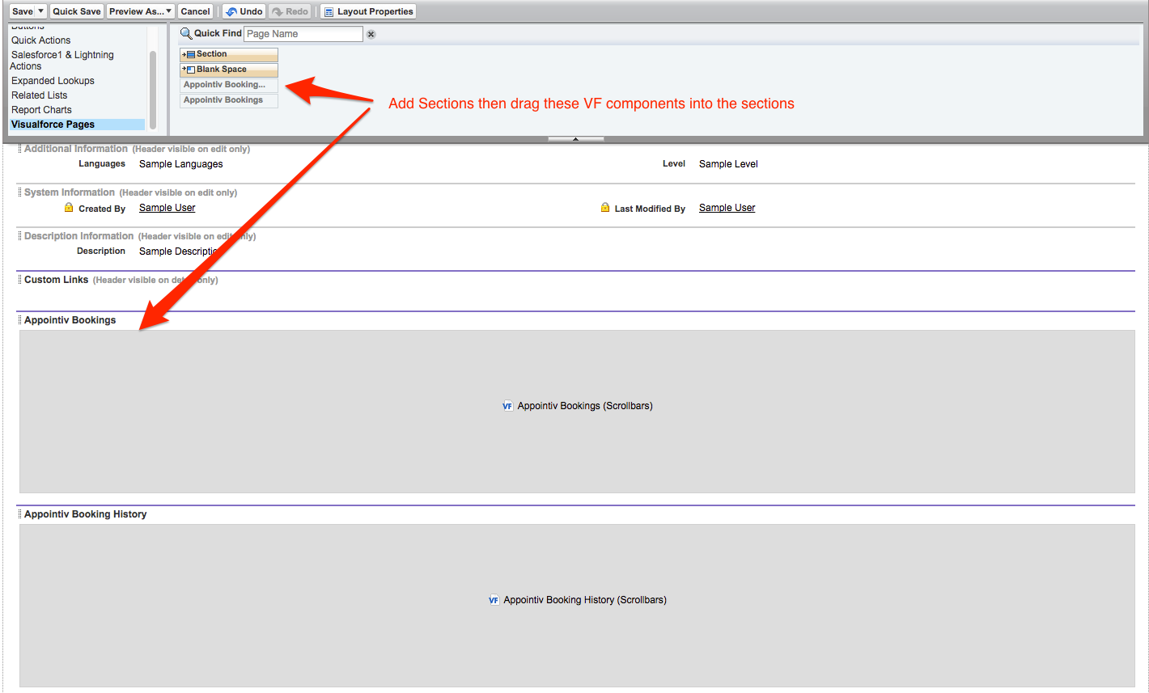Select the Blank Space palette element
The height and width of the screenshot is (693, 1149).
[x=229, y=70]
